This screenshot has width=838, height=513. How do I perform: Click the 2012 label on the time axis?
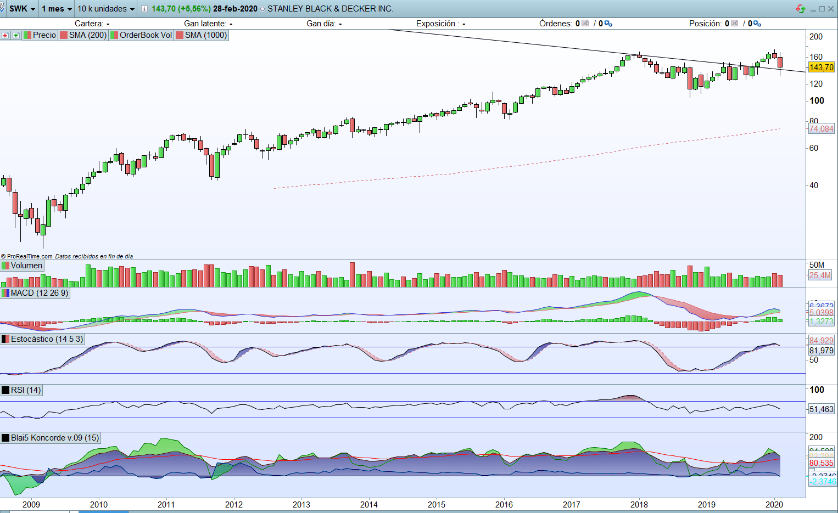[234, 505]
